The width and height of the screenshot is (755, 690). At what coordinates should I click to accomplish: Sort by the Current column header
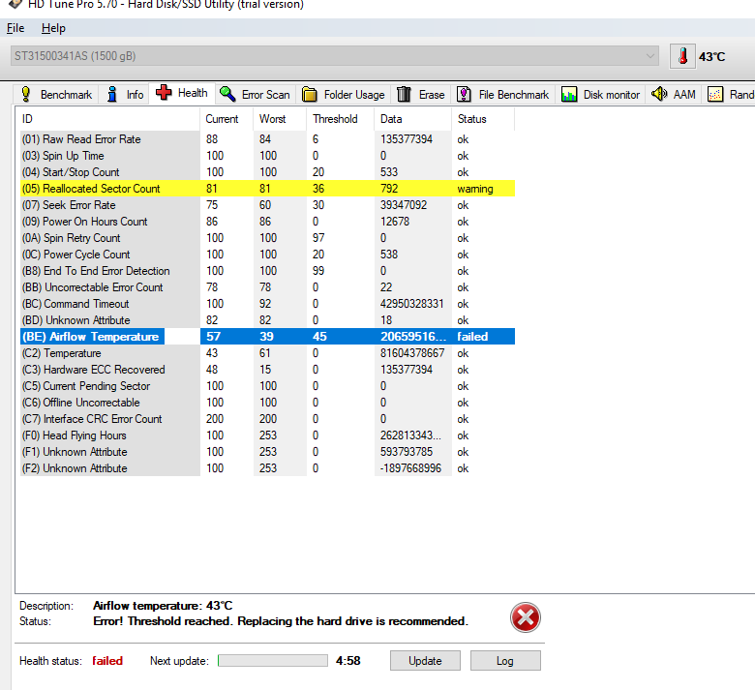[x=226, y=119]
